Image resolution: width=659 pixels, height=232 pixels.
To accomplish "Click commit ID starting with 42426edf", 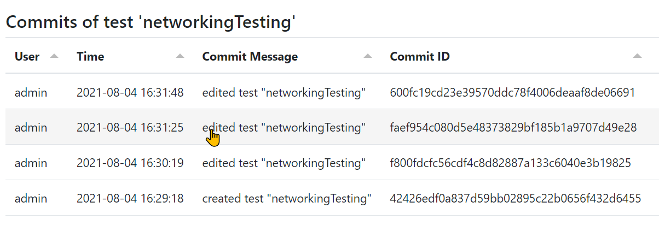I will [515, 198].
